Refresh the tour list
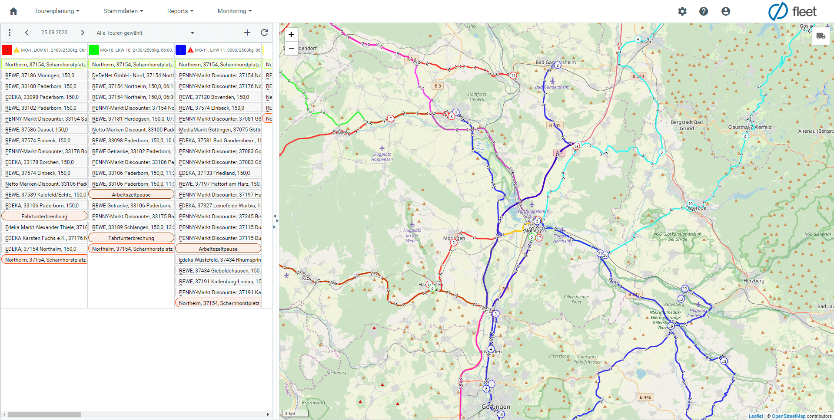The image size is (834, 420). [264, 33]
